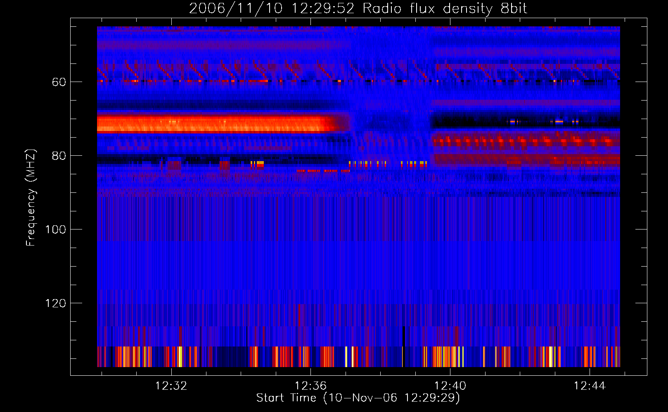Click the 12:44 time tick label
668x412 pixels.
[590, 386]
